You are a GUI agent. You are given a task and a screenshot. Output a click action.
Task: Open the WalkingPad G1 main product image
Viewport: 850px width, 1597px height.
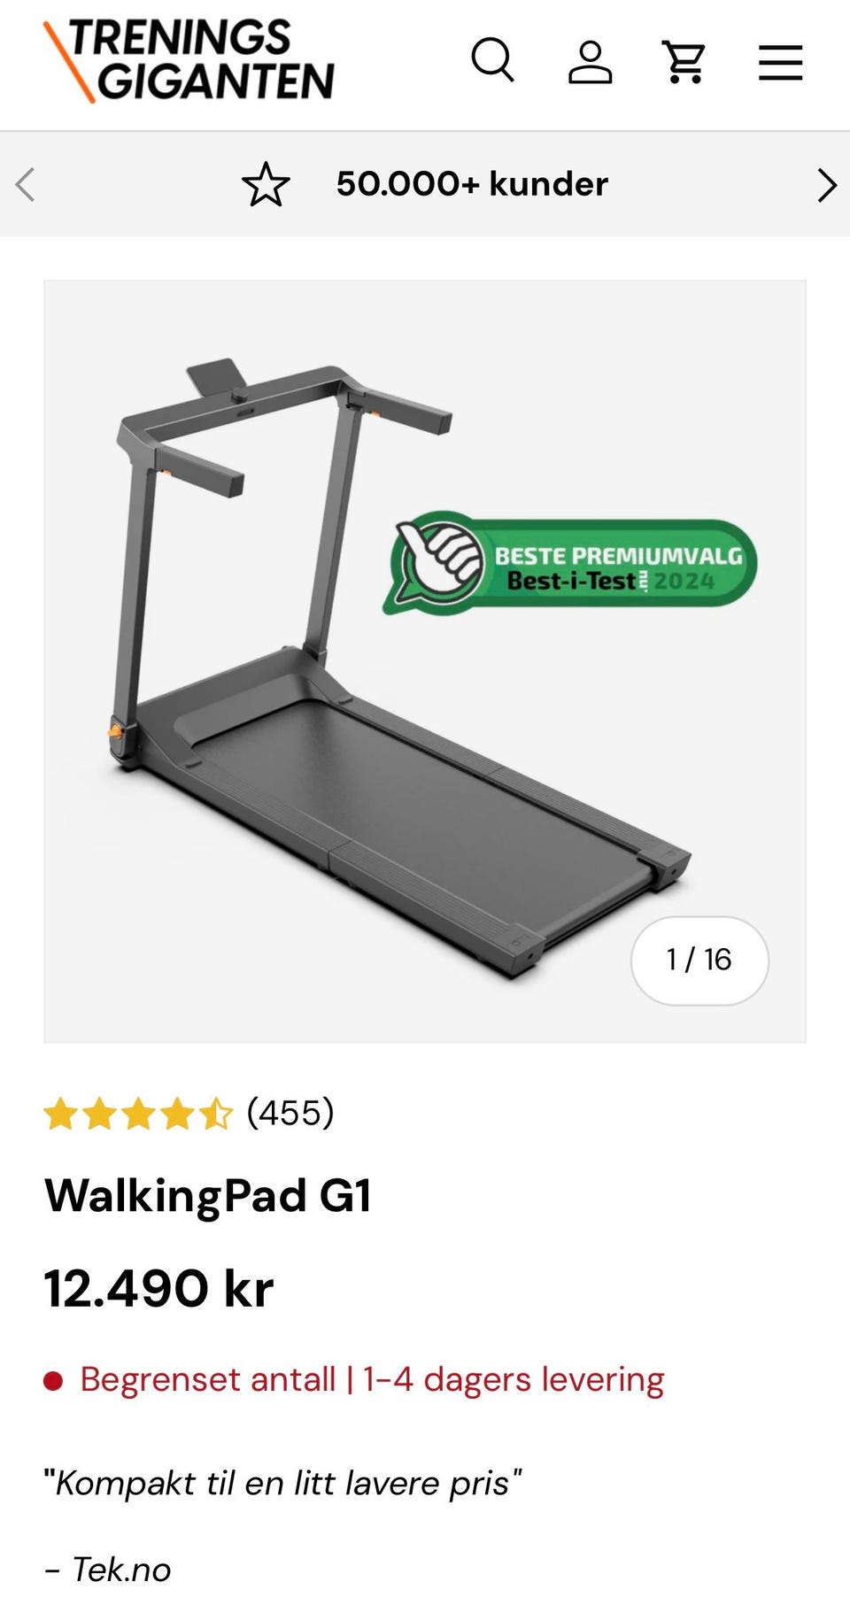coord(425,661)
